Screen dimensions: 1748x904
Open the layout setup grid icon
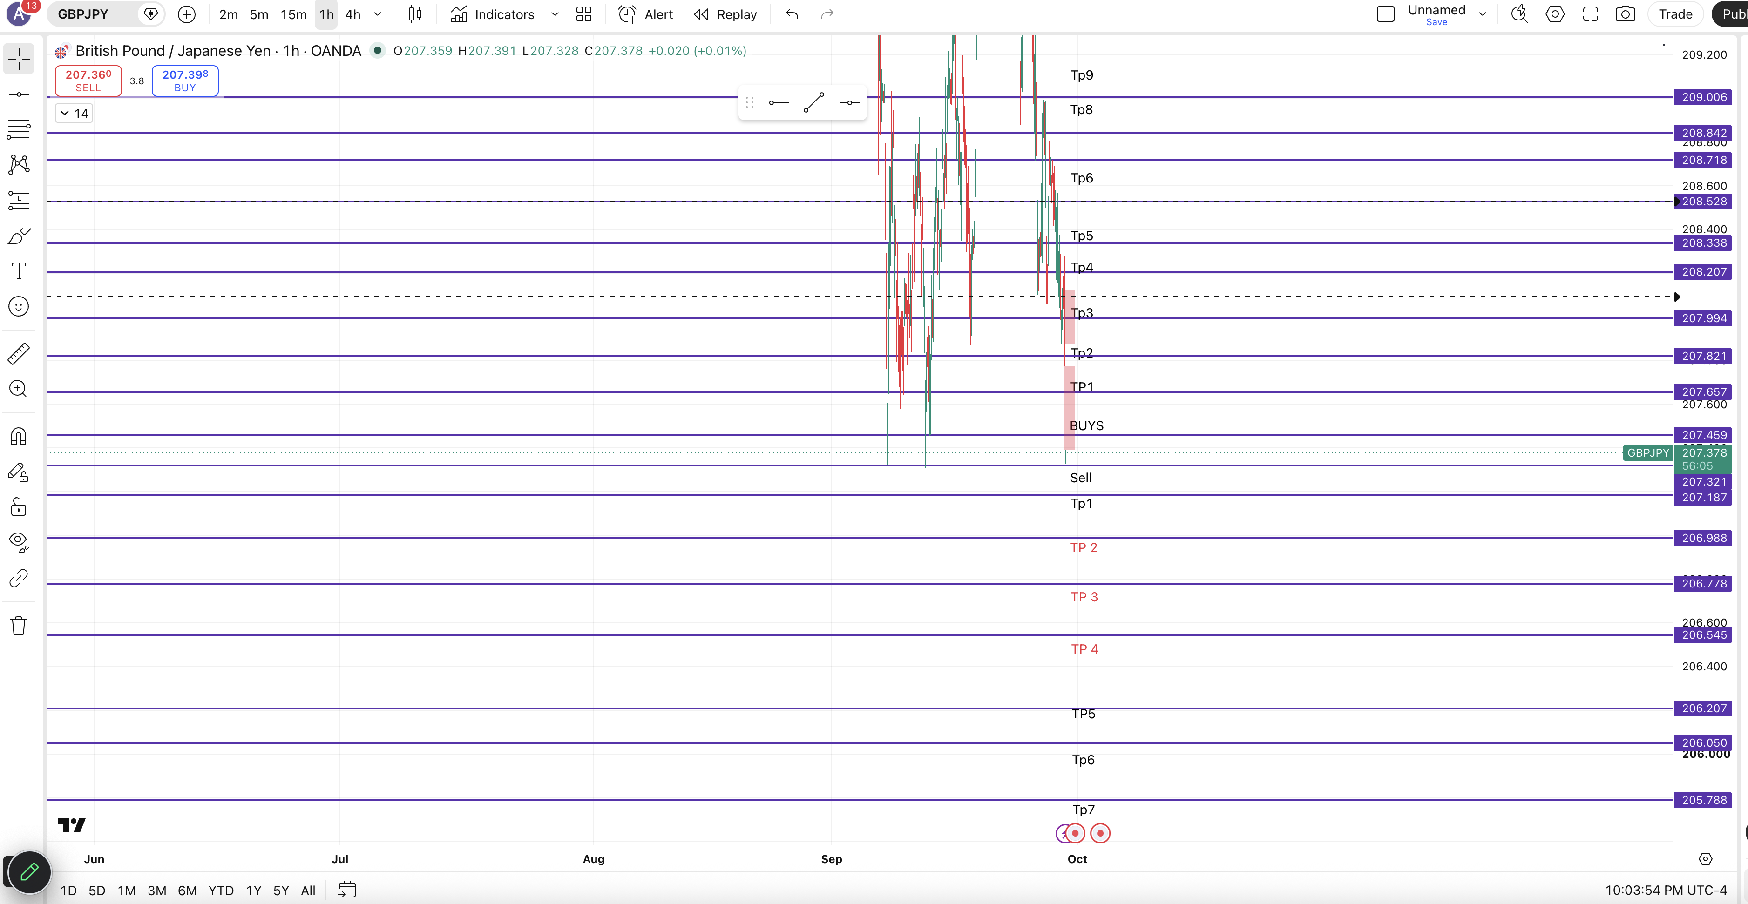click(583, 14)
